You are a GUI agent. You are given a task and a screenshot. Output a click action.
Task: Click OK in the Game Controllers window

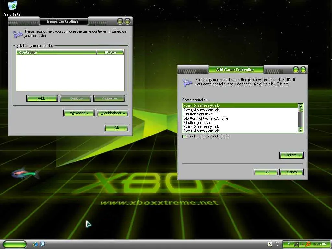tap(116, 128)
